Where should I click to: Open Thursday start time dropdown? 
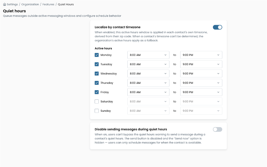pos(148,83)
